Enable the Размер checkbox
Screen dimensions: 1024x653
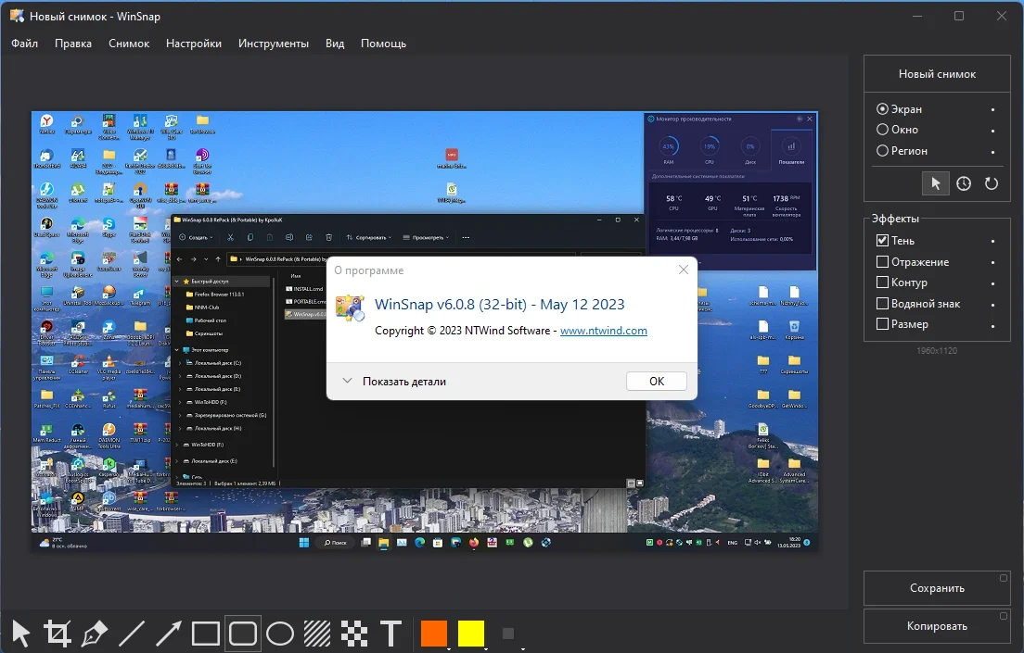(882, 323)
